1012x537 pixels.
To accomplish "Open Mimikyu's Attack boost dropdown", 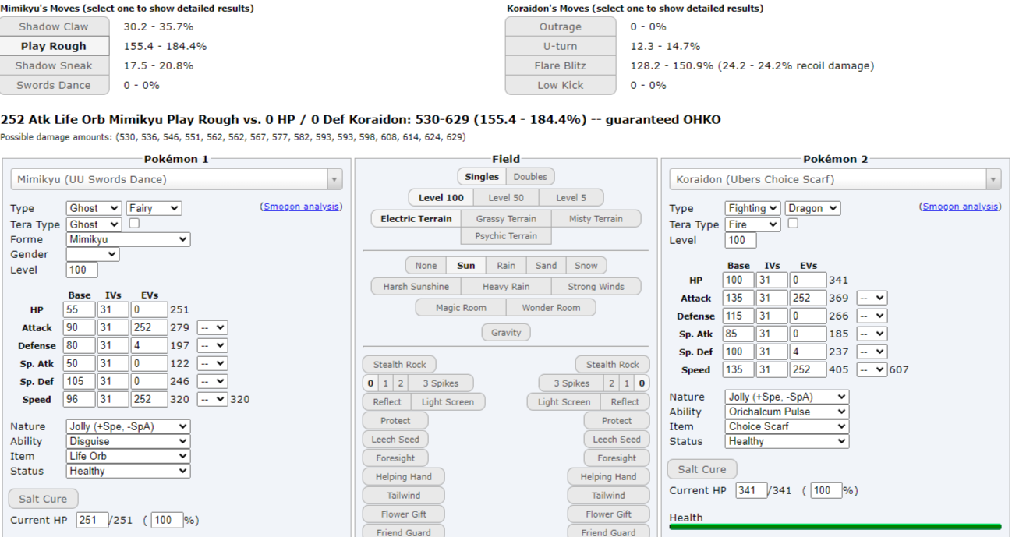I will point(212,327).
